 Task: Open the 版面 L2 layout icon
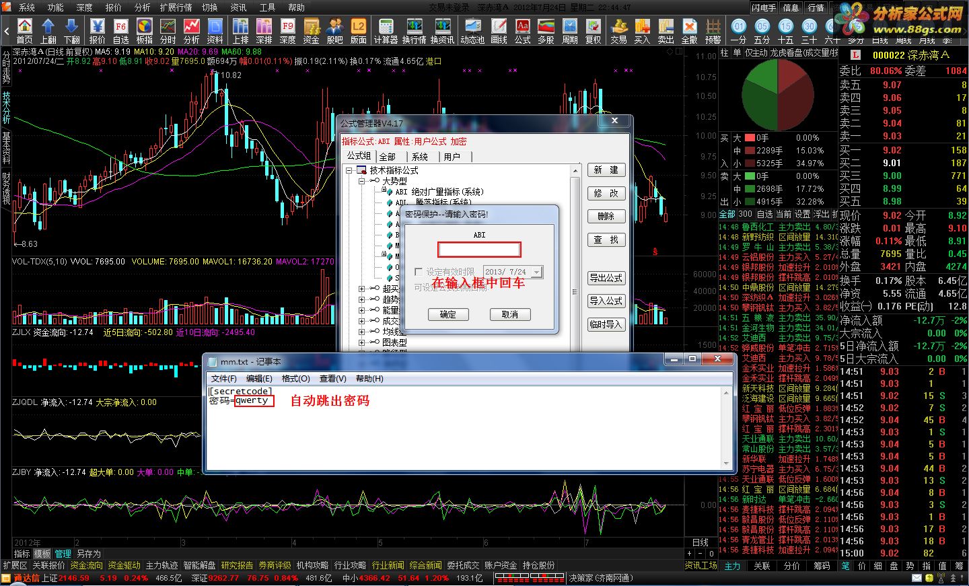[359, 31]
